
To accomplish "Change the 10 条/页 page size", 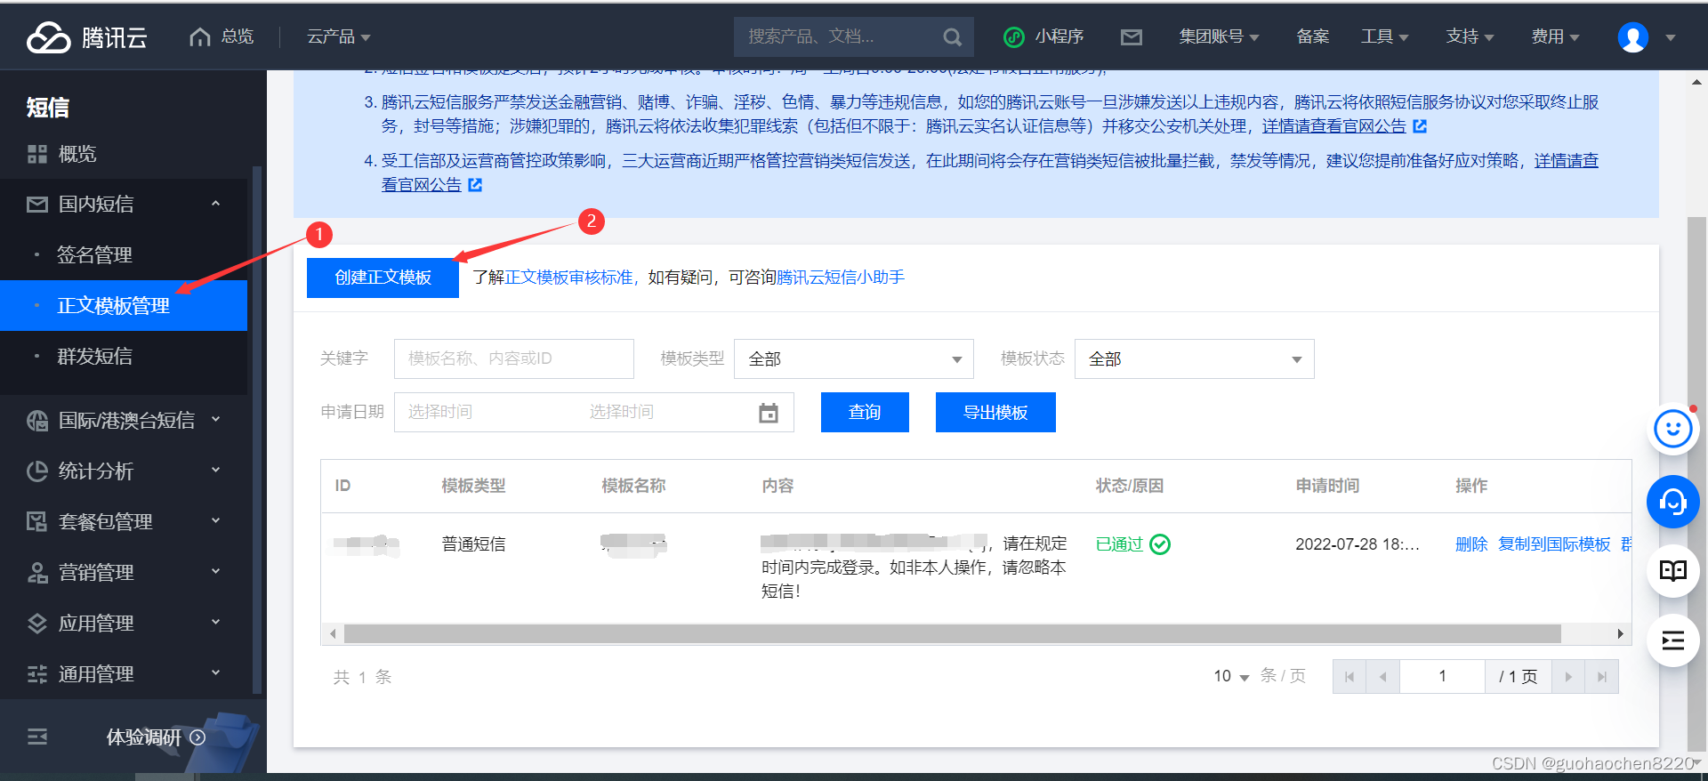I will (x=1231, y=677).
